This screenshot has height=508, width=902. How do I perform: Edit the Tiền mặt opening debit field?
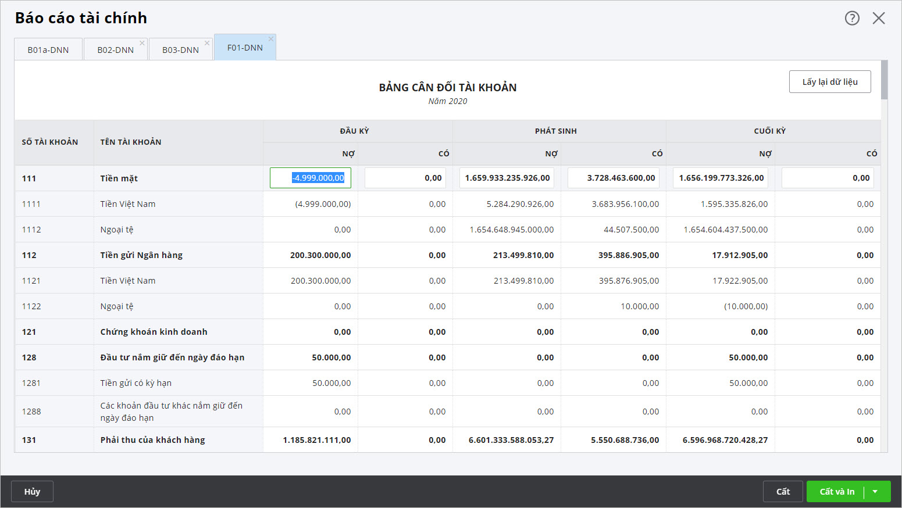311,178
